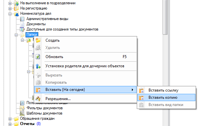214x126 pixels.
Task: Collapse the 'Номенклатура дел' node
Action: click(10, 14)
